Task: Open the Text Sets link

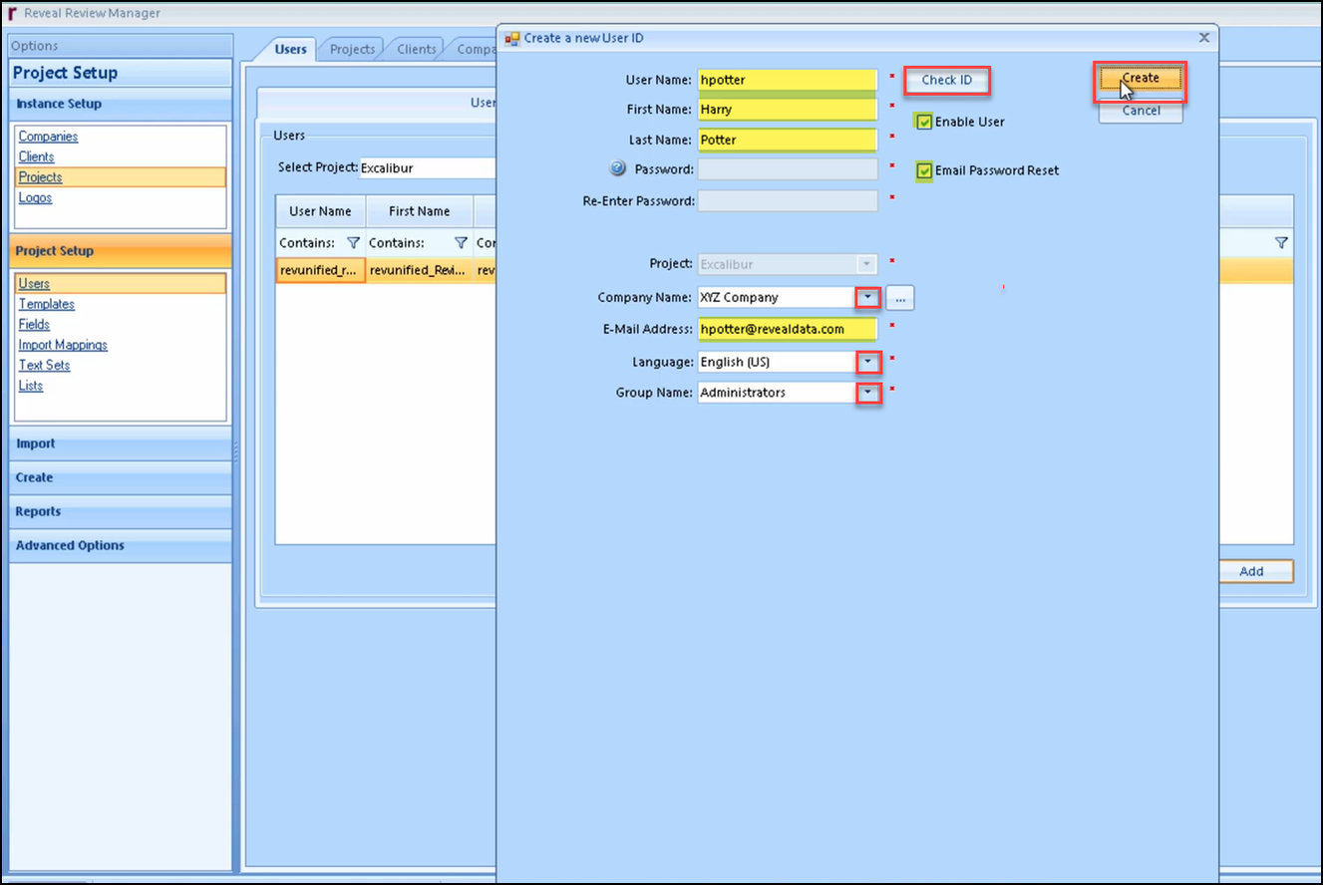Action: pos(44,365)
